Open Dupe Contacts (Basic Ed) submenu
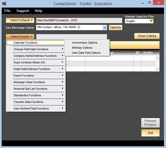 [x=36, y=62]
